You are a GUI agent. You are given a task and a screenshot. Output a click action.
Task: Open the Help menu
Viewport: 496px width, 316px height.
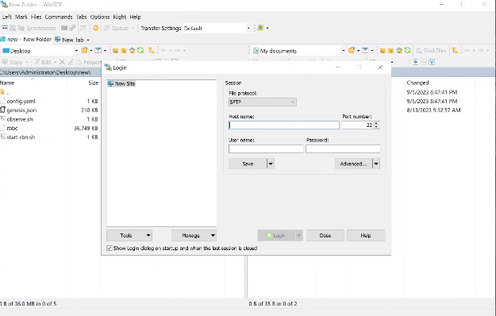click(135, 17)
